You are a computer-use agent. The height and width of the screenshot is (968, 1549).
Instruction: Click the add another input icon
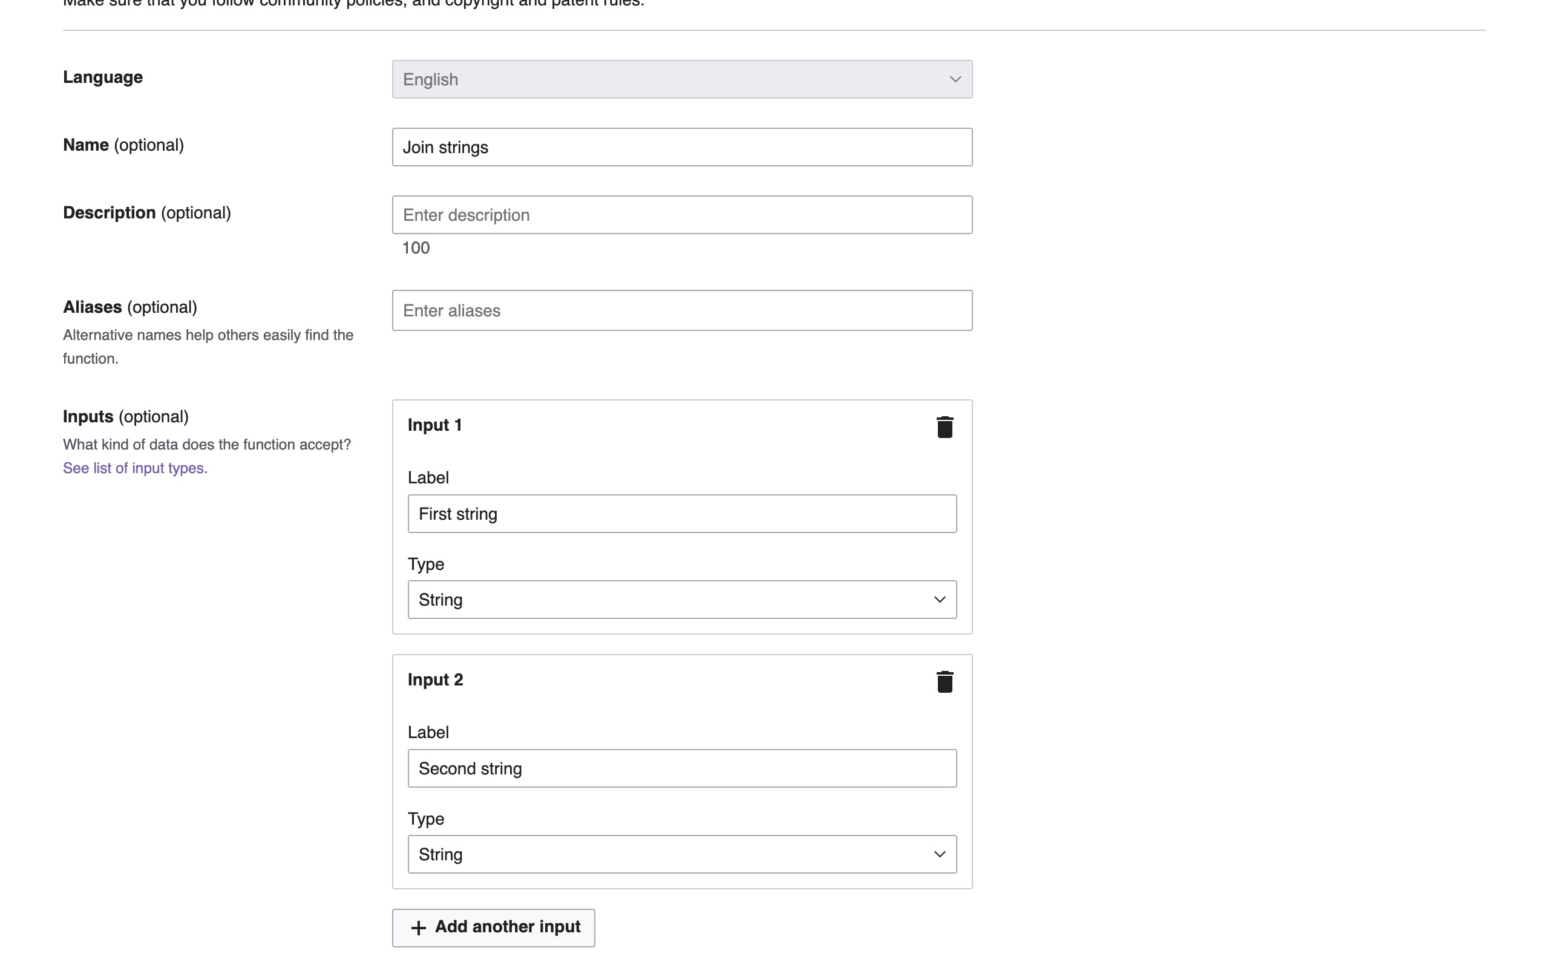[418, 927]
